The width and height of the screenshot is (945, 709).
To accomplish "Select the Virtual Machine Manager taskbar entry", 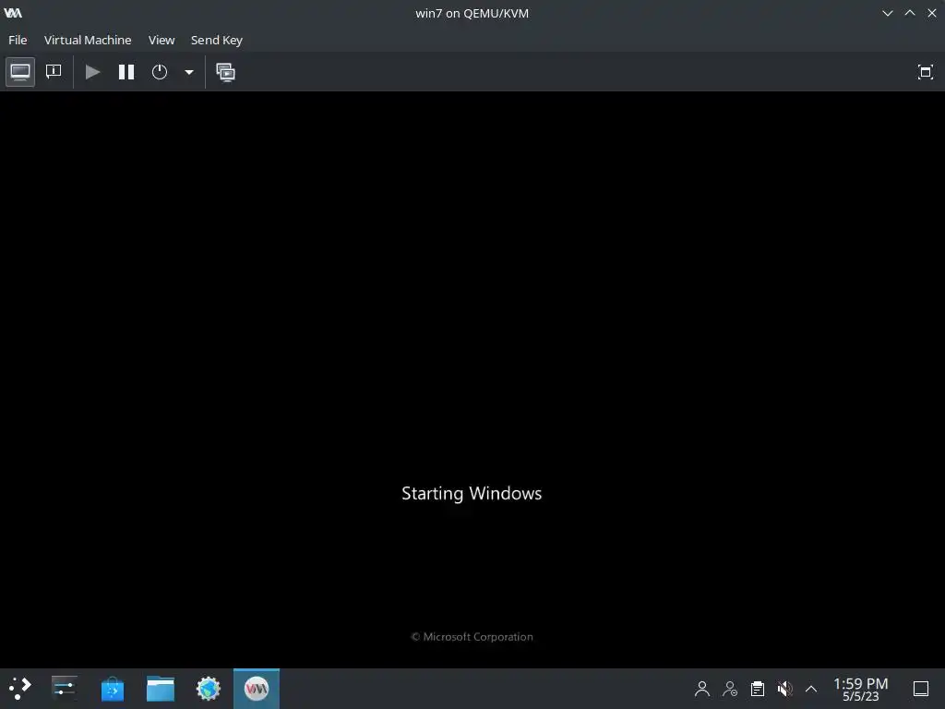I will click(257, 689).
